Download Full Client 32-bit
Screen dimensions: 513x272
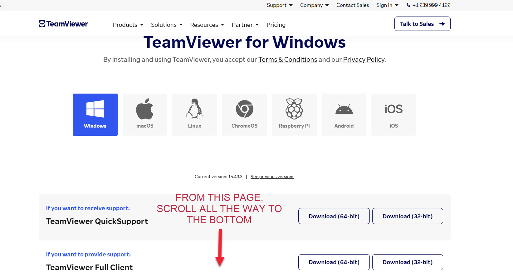[x=408, y=262]
